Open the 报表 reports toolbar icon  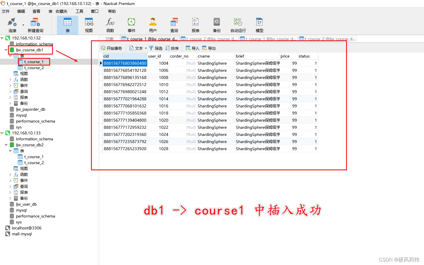click(x=196, y=25)
